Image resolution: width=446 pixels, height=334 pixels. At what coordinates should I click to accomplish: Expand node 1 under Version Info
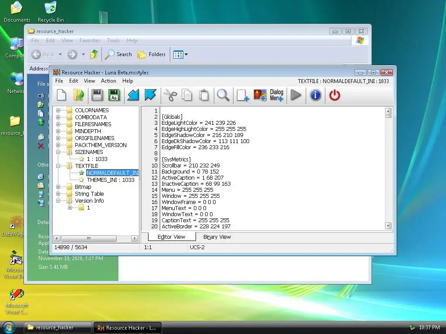click(70, 207)
